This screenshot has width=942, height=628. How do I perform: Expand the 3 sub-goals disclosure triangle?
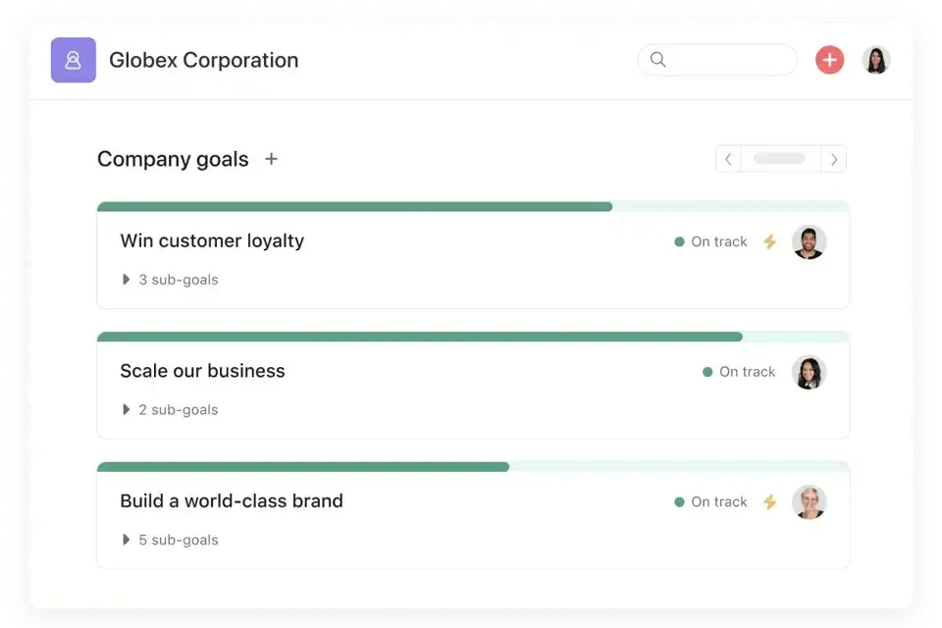point(126,280)
